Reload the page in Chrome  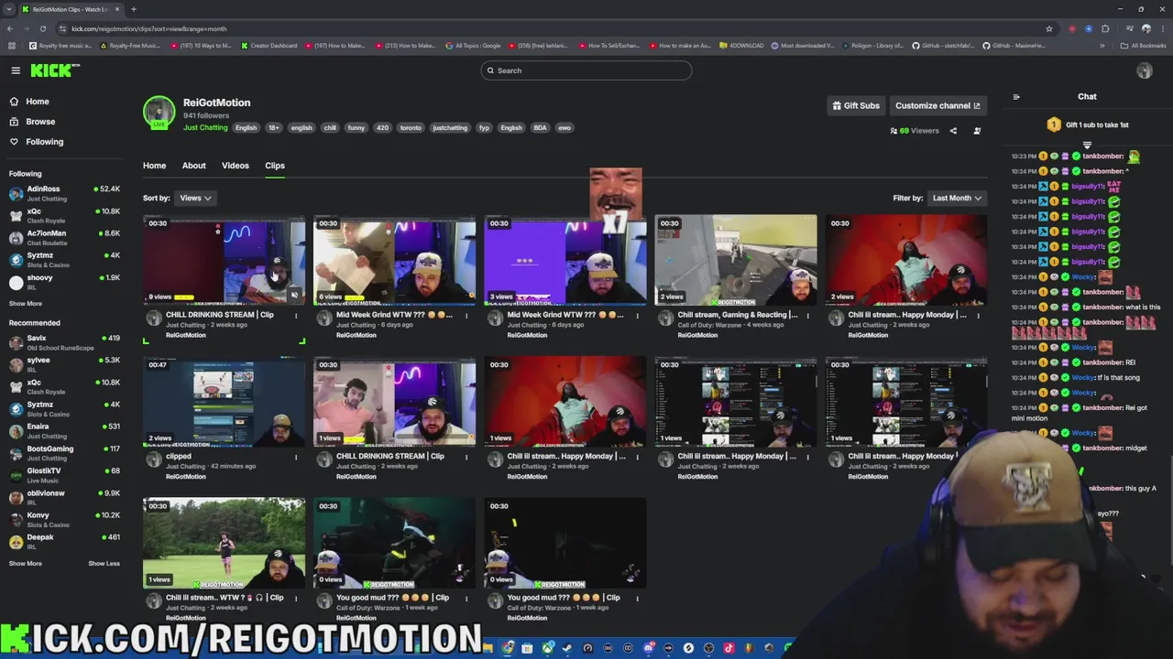pos(43,28)
